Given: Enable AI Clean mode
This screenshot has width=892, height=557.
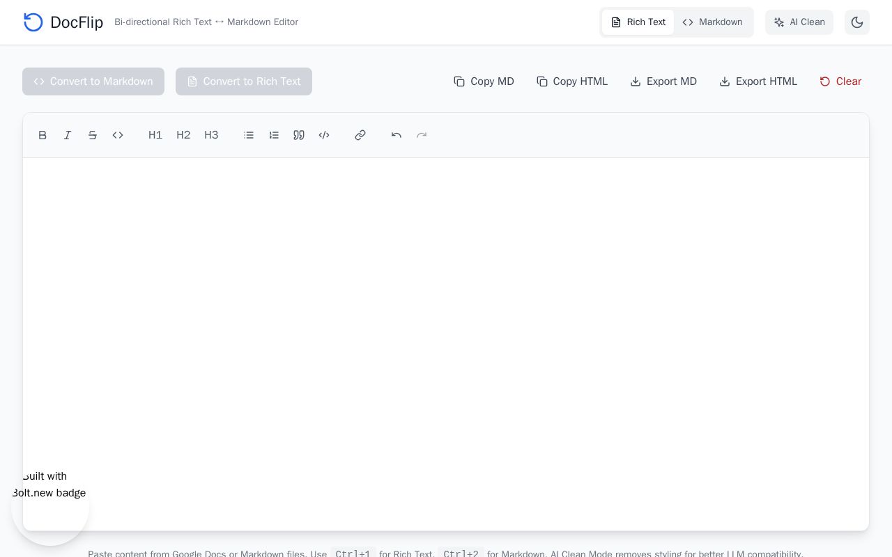Looking at the screenshot, I should click(799, 22).
